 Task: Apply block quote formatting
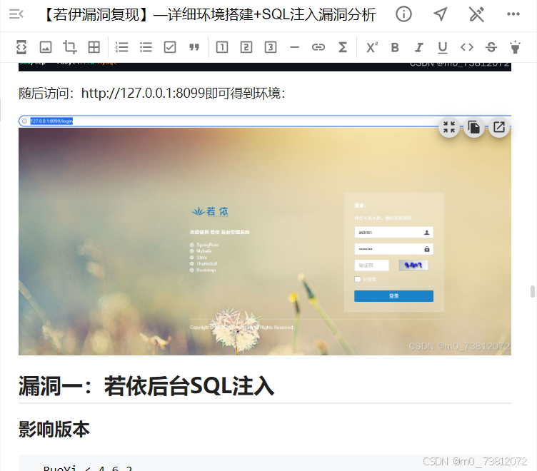pos(194,47)
